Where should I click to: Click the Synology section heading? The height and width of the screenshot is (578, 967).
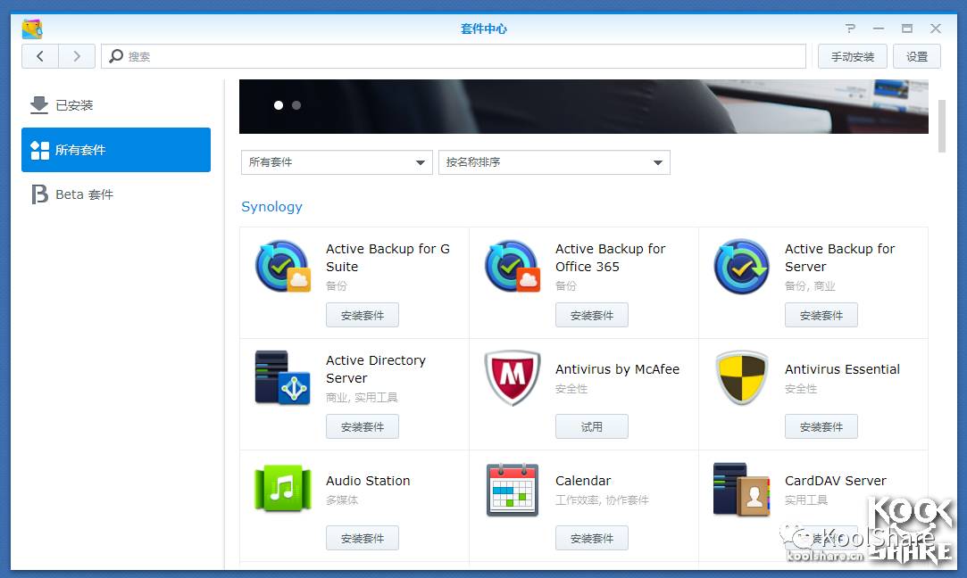tap(272, 206)
